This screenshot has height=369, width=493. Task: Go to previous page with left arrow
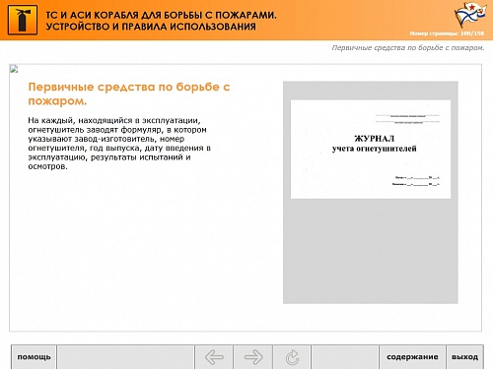[214, 357]
